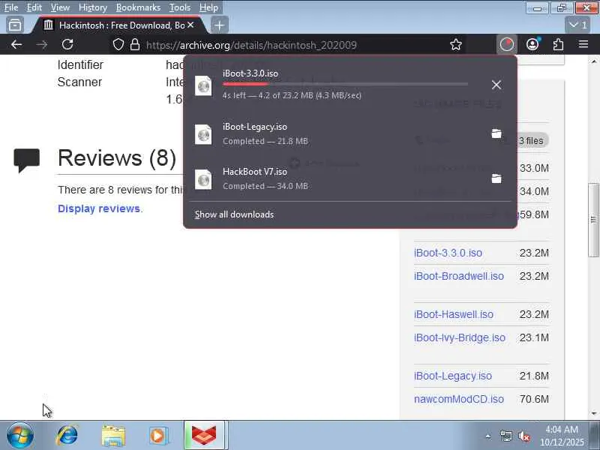
Task: Open the Bookmarks menu
Action: click(138, 7)
